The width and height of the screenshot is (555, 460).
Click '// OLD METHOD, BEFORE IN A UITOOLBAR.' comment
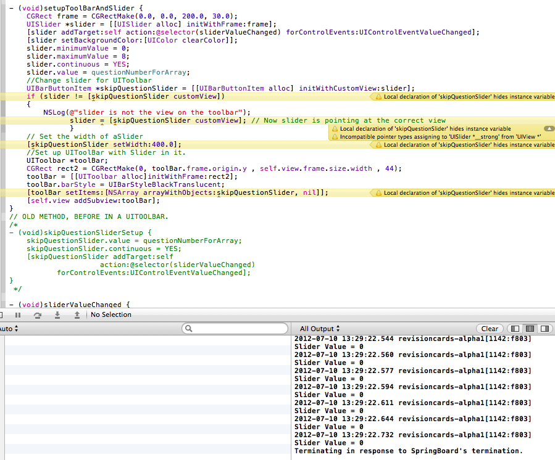pos(89,216)
